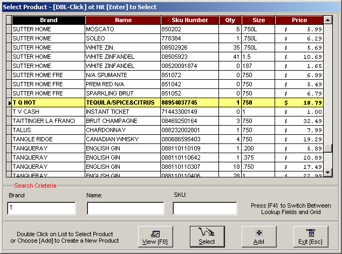
Task: Select the MOSCATO product cell
Action: point(123,29)
